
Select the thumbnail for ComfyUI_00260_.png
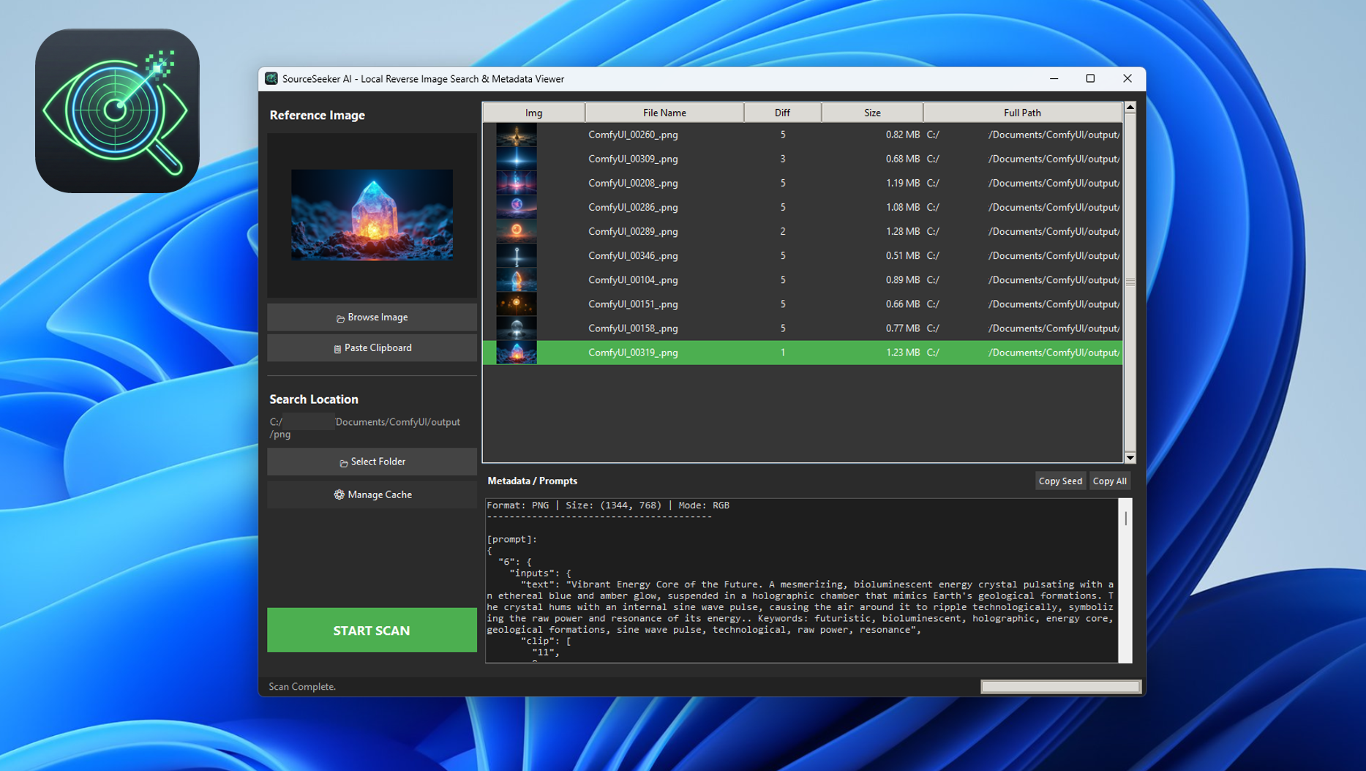[517, 135]
